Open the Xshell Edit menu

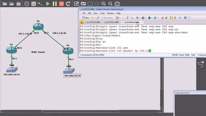click(89, 13)
